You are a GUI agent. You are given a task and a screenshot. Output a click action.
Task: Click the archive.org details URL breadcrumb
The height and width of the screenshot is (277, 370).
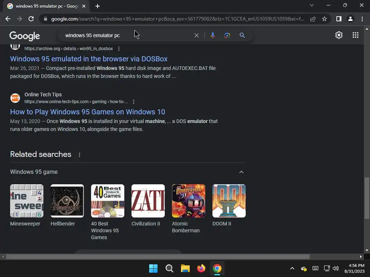[69, 49]
